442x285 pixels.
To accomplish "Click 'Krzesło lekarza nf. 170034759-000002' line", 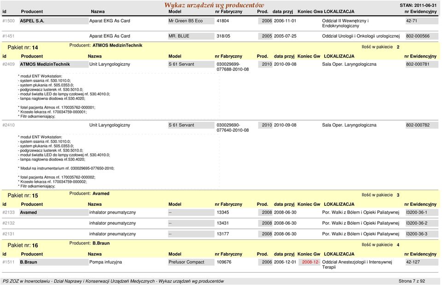I will (52, 182).
